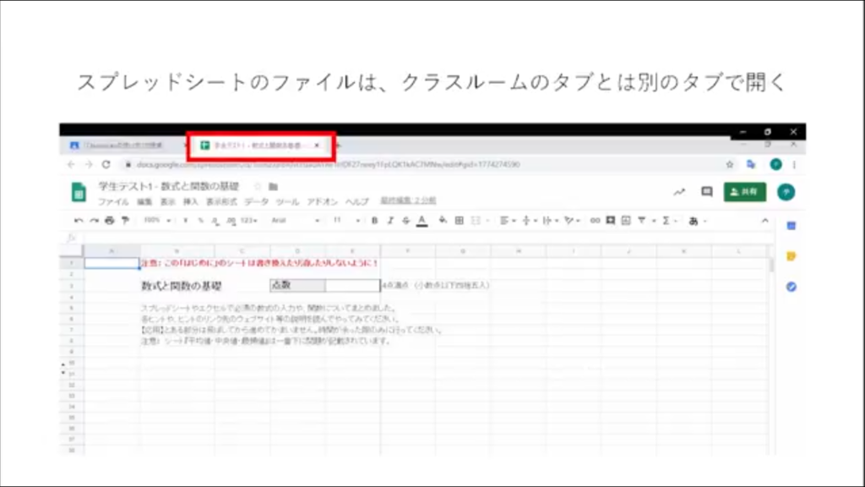This screenshot has height=487, width=865.
Task: Click the Insert link icon
Action: point(595,221)
